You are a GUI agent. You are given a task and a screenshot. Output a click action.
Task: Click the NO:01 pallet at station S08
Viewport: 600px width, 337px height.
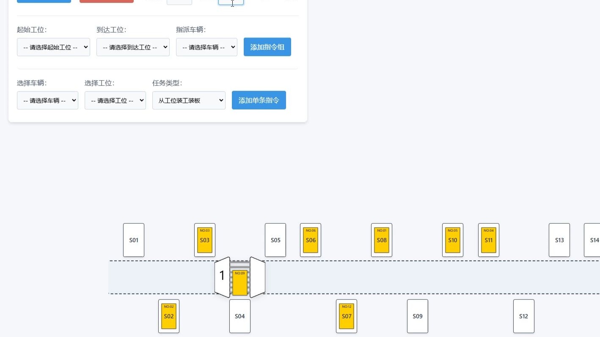[x=382, y=240]
